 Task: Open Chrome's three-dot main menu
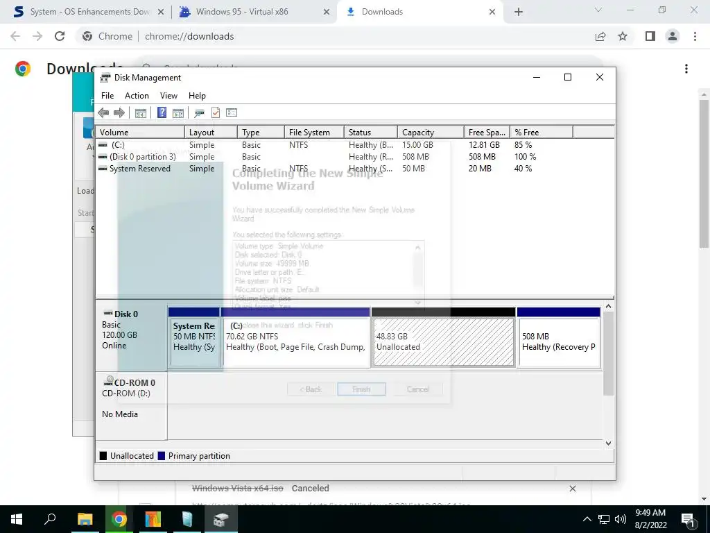(695, 36)
